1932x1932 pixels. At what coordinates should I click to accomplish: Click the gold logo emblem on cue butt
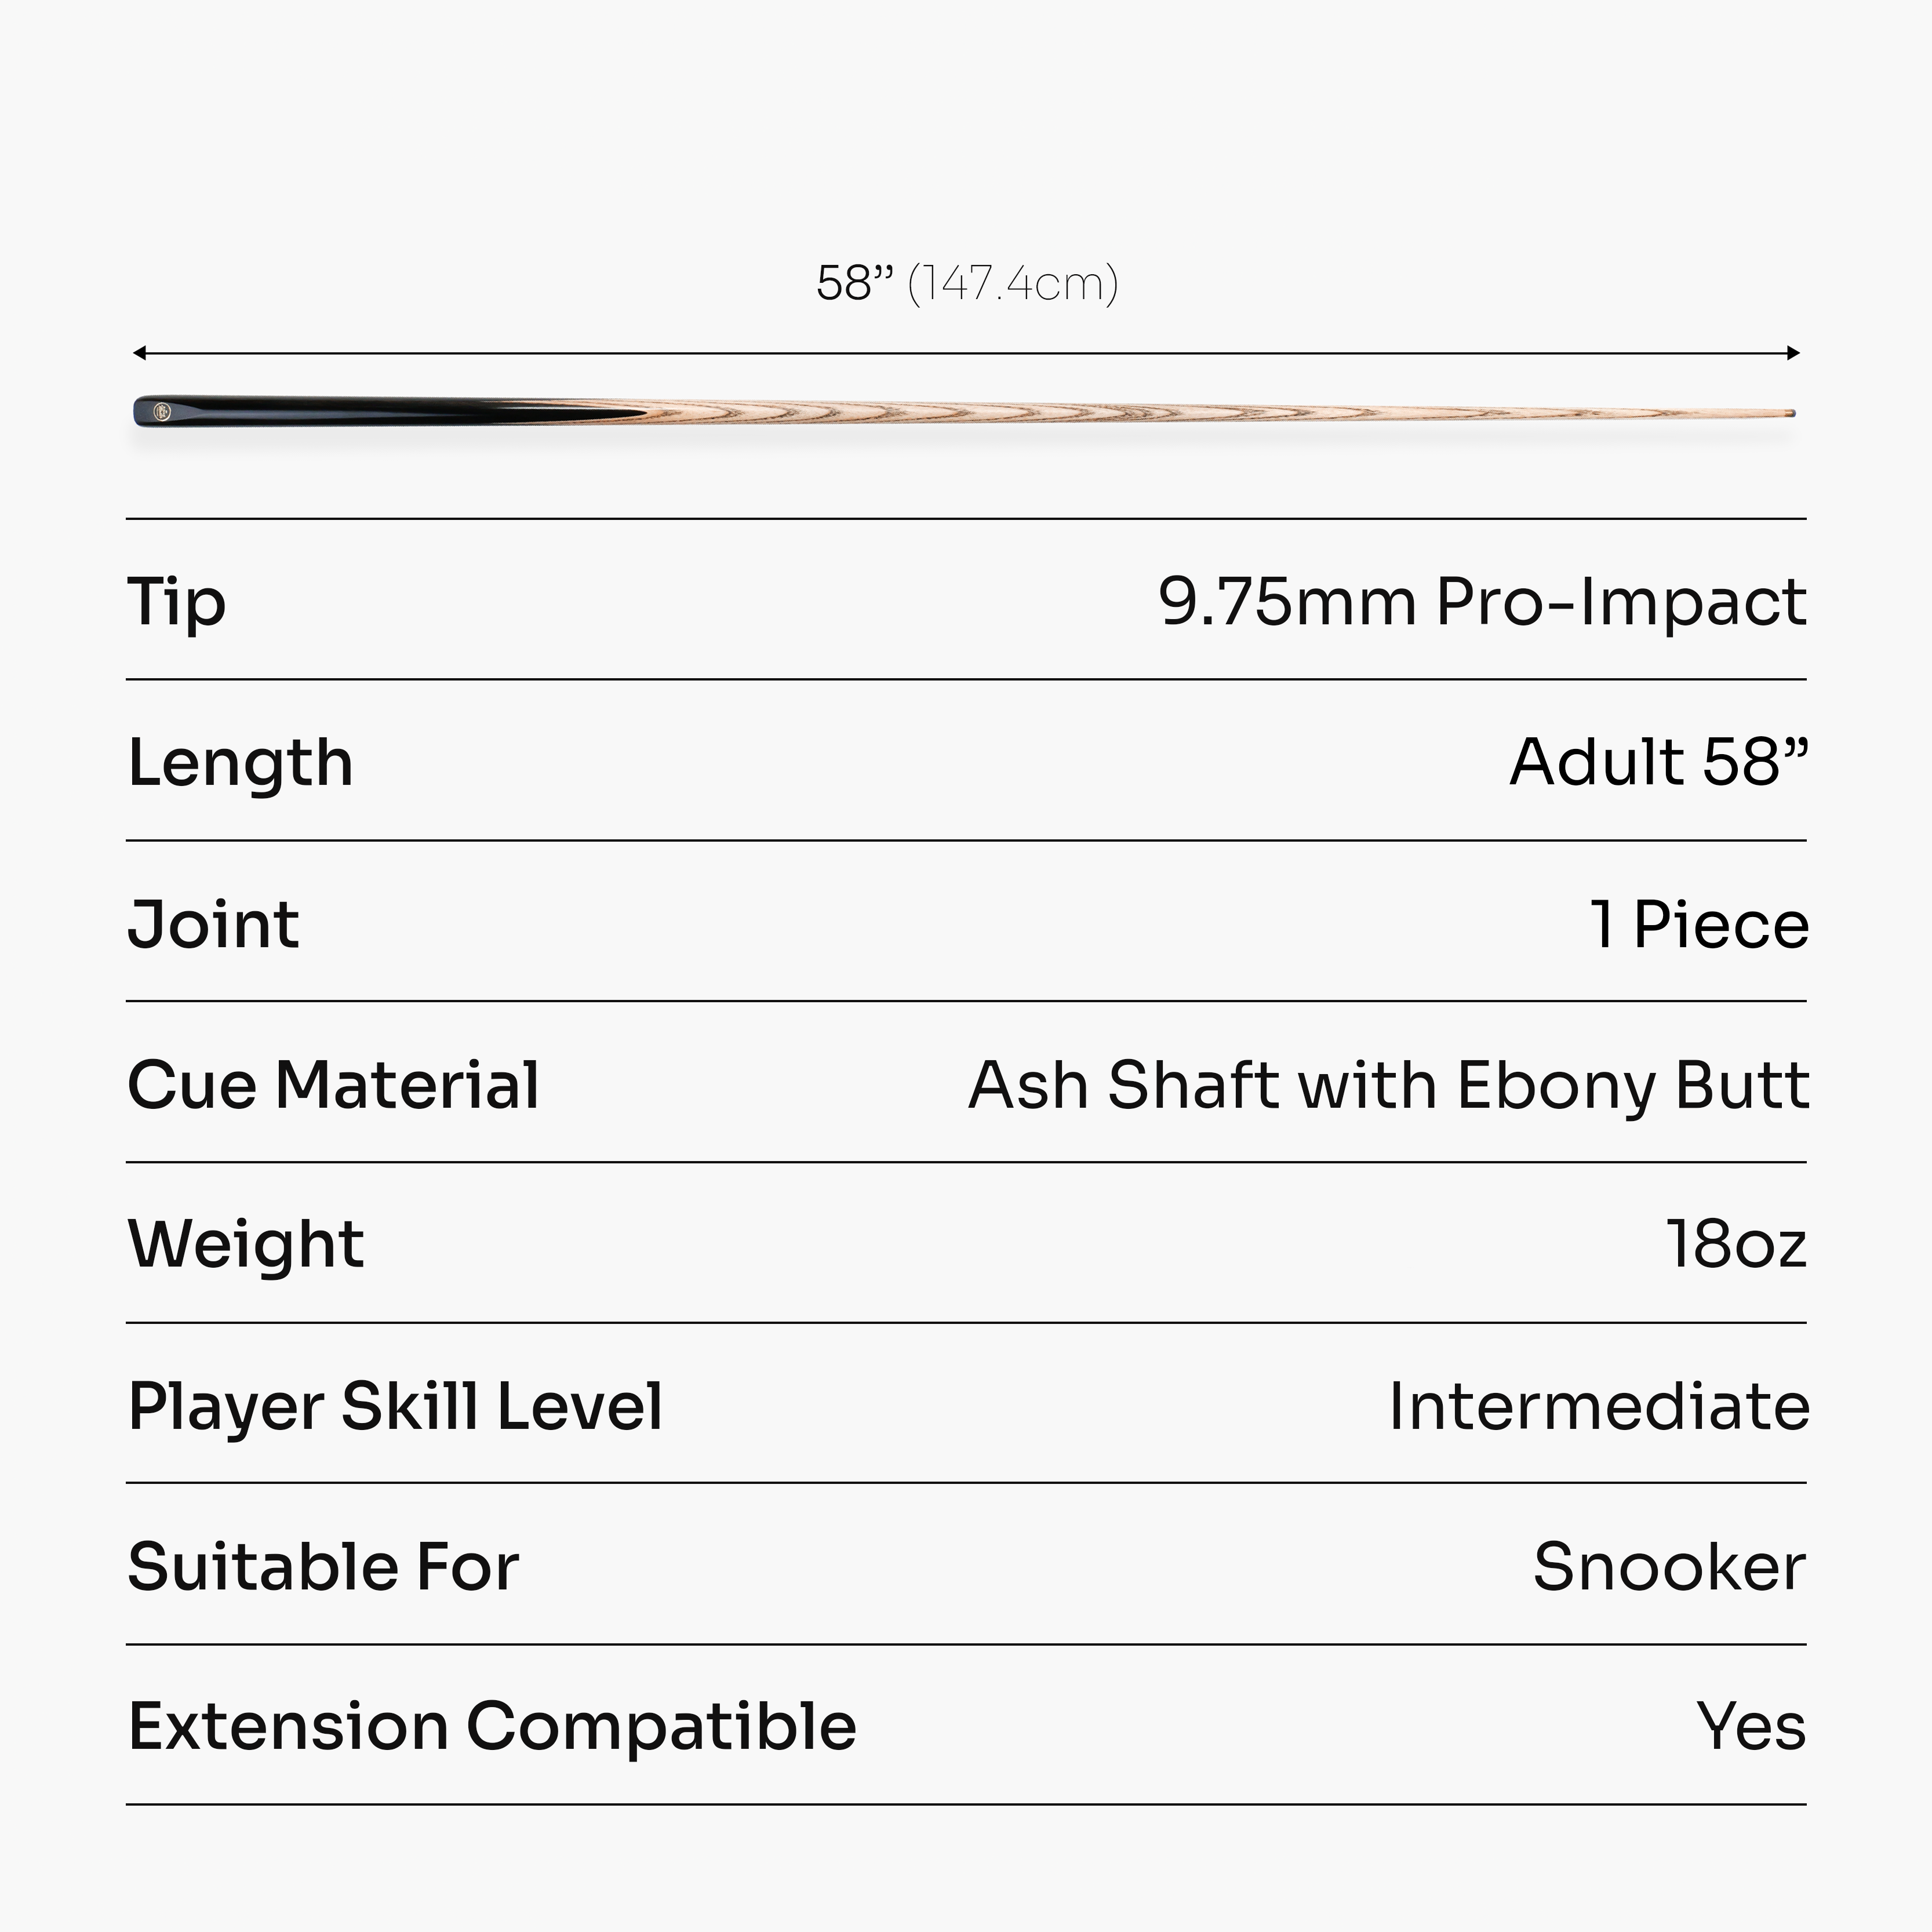161,410
